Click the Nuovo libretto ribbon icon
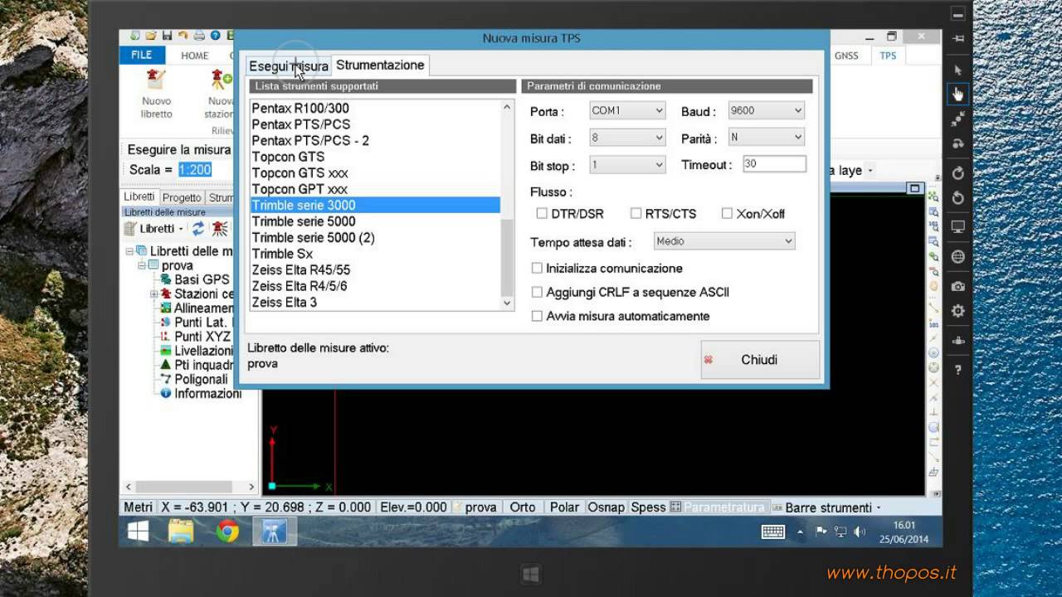 156,80
